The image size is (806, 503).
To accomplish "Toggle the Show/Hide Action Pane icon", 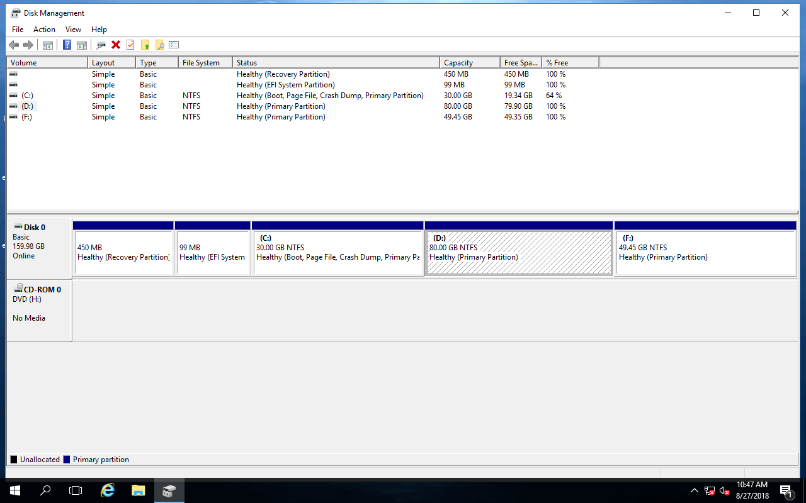I will click(x=82, y=45).
